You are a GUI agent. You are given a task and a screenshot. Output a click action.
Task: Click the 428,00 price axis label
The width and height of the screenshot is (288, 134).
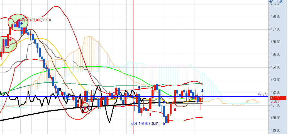pyautogui.click(x=276, y=16)
